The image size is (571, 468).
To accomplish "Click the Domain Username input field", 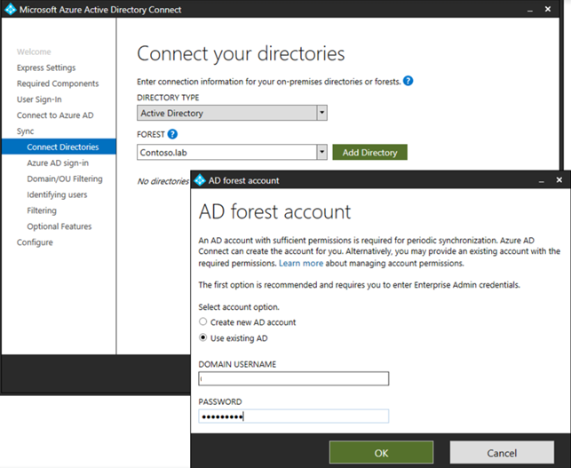I will (293, 379).
